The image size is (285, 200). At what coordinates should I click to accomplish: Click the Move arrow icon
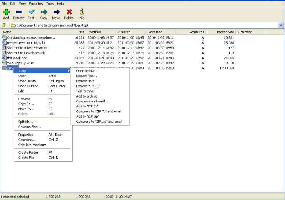coord(57,12)
